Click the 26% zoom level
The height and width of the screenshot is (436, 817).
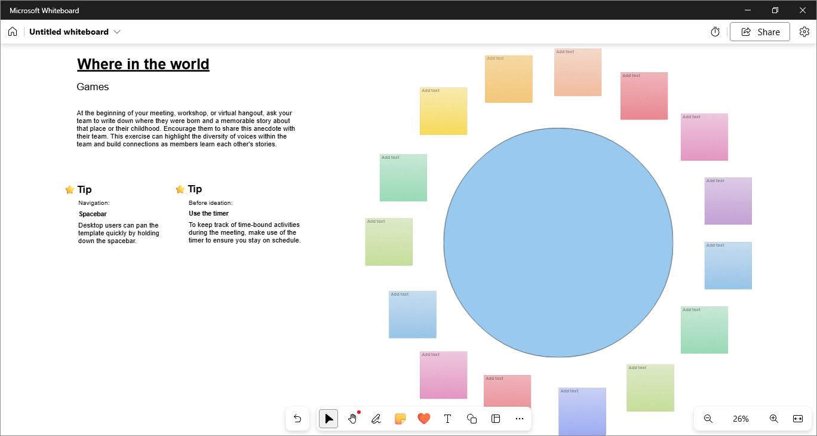(x=741, y=419)
